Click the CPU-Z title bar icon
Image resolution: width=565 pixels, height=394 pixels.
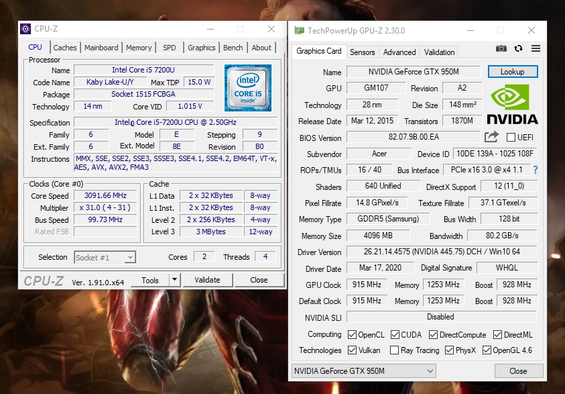click(x=25, y=29)
